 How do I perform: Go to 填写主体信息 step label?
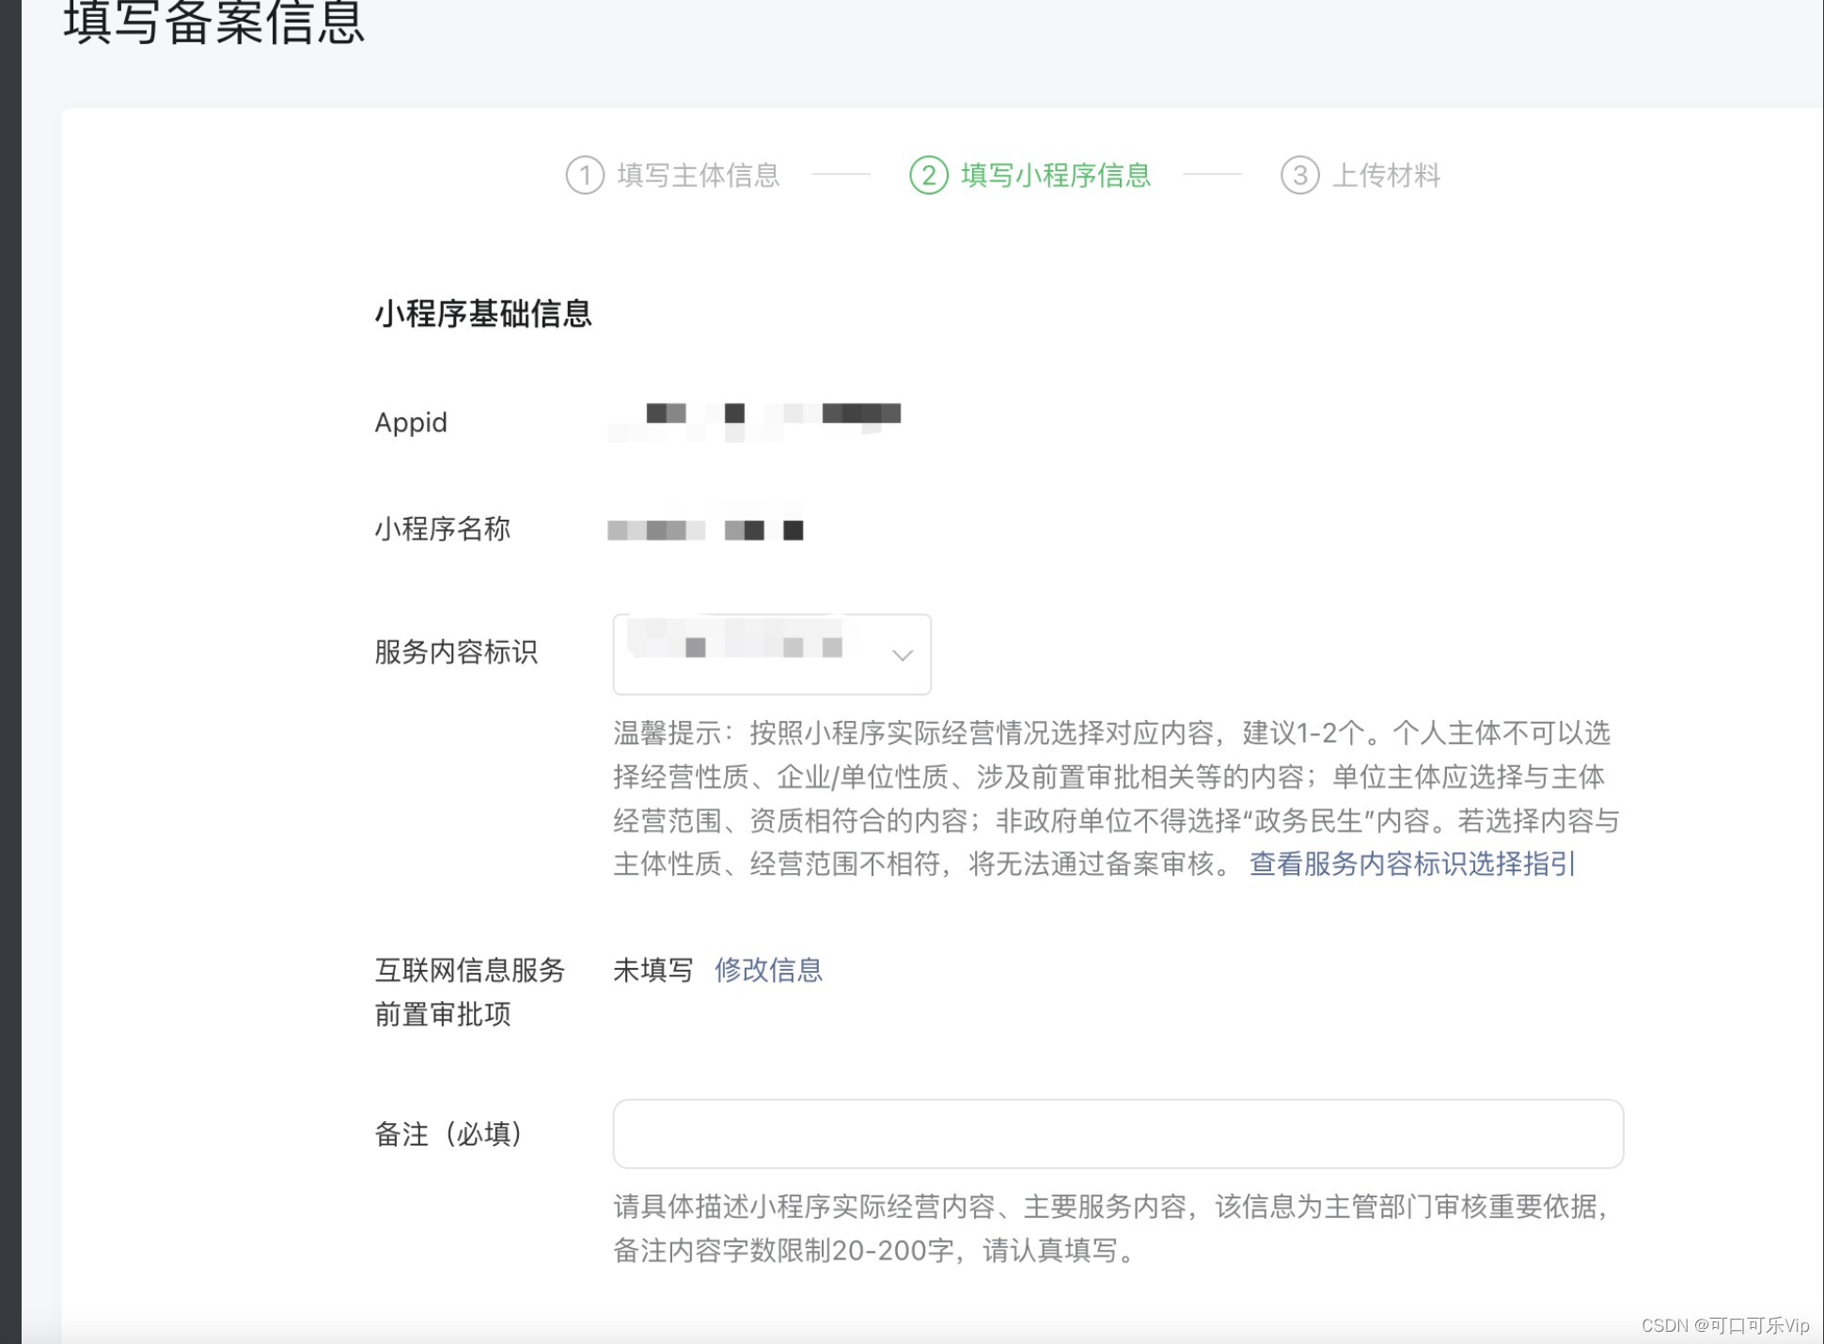point(698,176)
